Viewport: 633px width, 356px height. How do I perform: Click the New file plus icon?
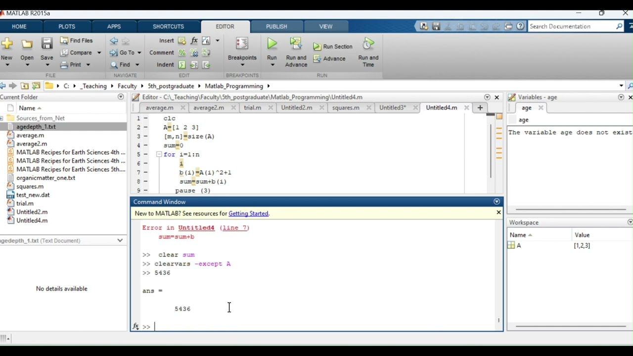coord(6,44)
